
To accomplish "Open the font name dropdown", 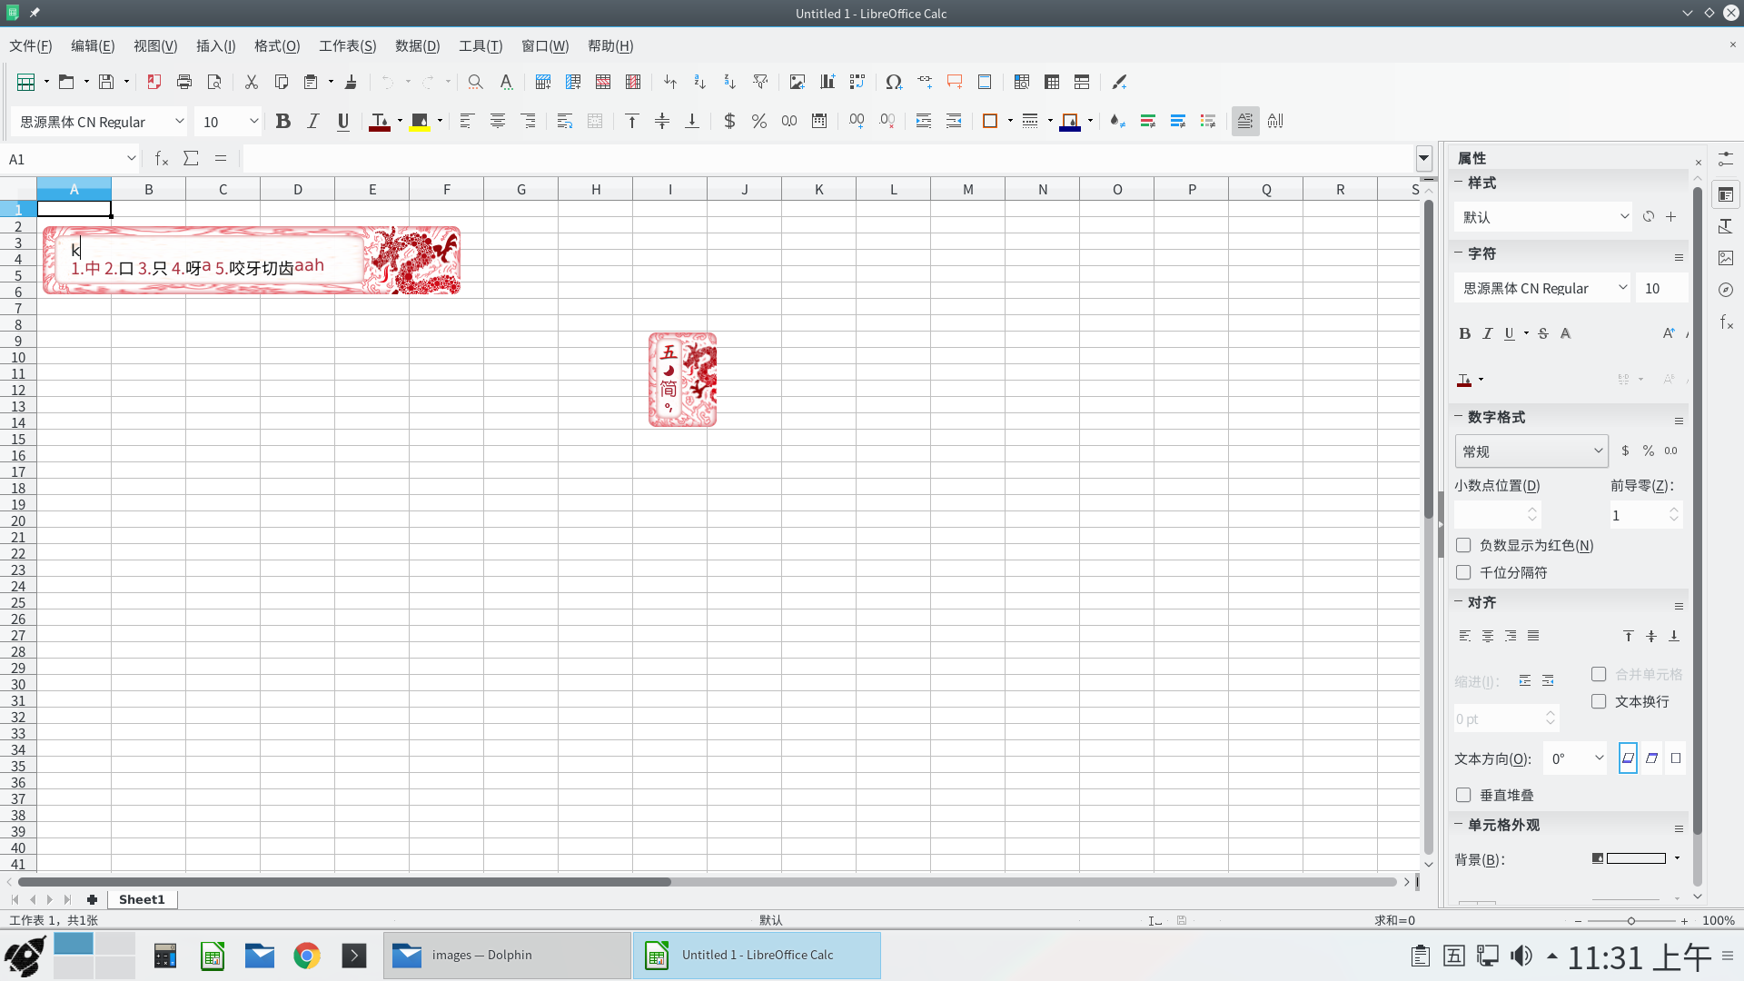I will click(x=180, y=121).
